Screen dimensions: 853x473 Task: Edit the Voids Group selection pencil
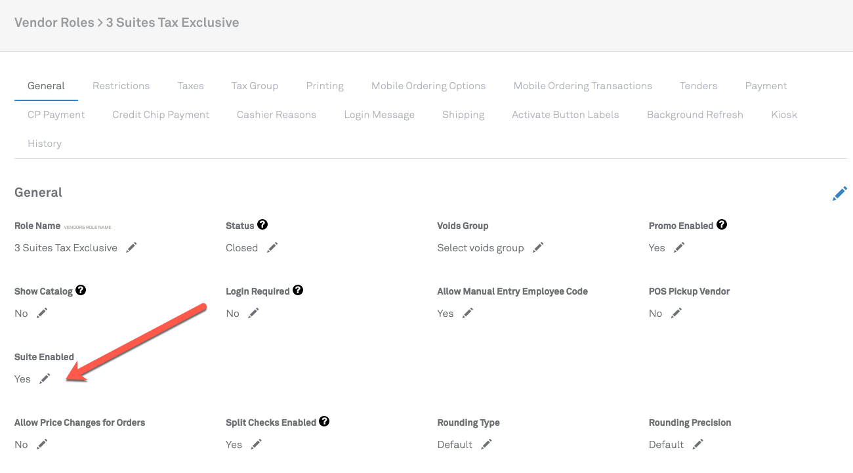pos(538,247)
